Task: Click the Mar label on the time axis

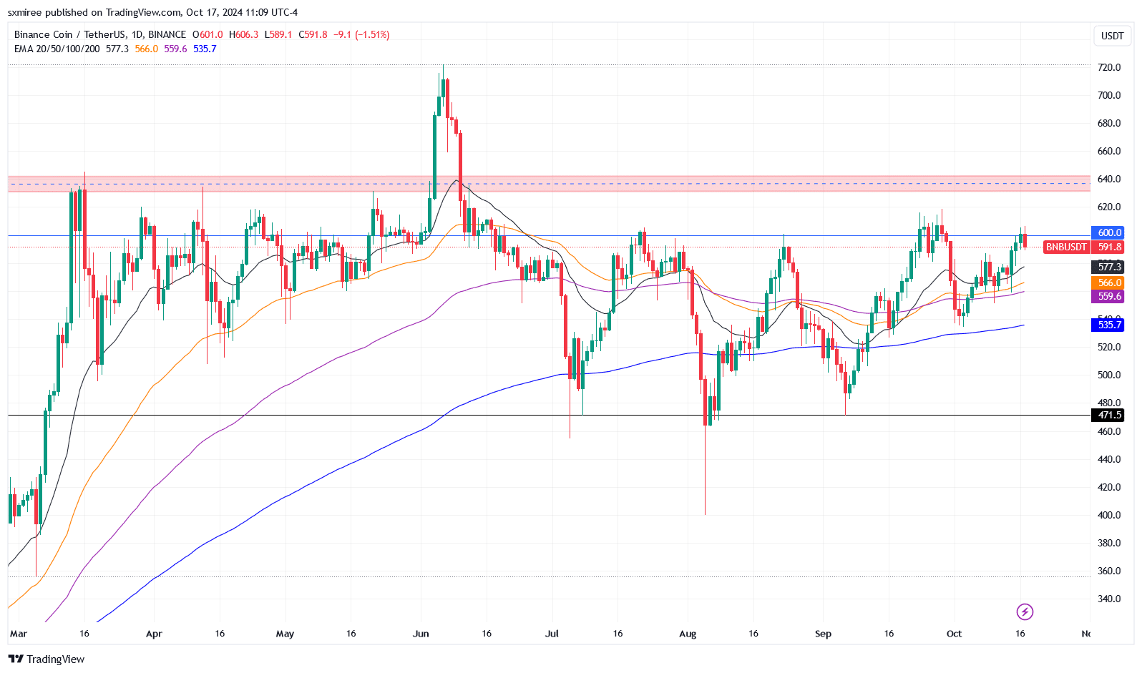Action: [19, 634]
